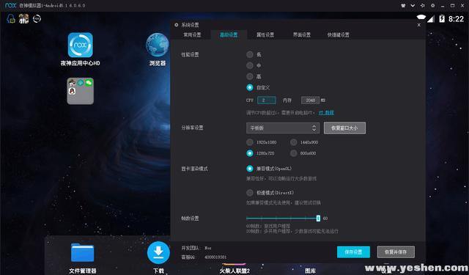The height and width of the screenshot is (275, 469).
Task: Click the title bar settings gear
Action: 432,5
